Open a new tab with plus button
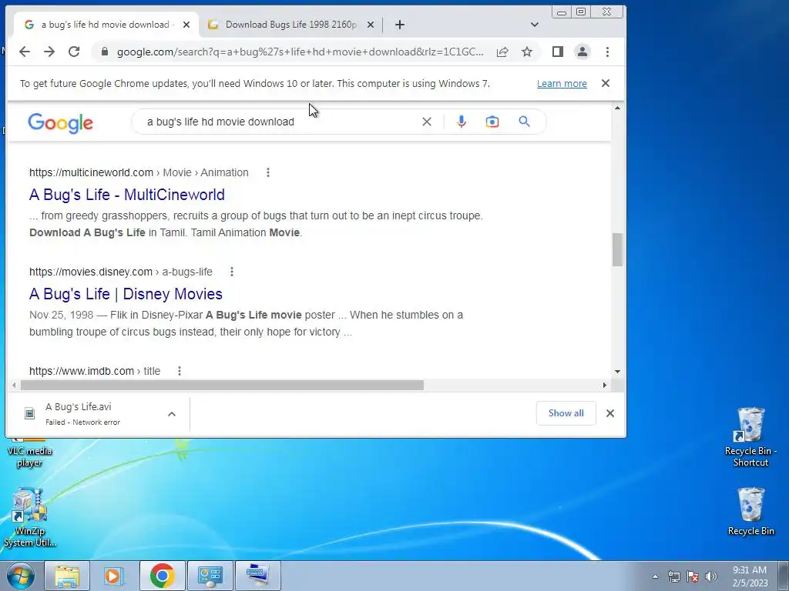 400,25
